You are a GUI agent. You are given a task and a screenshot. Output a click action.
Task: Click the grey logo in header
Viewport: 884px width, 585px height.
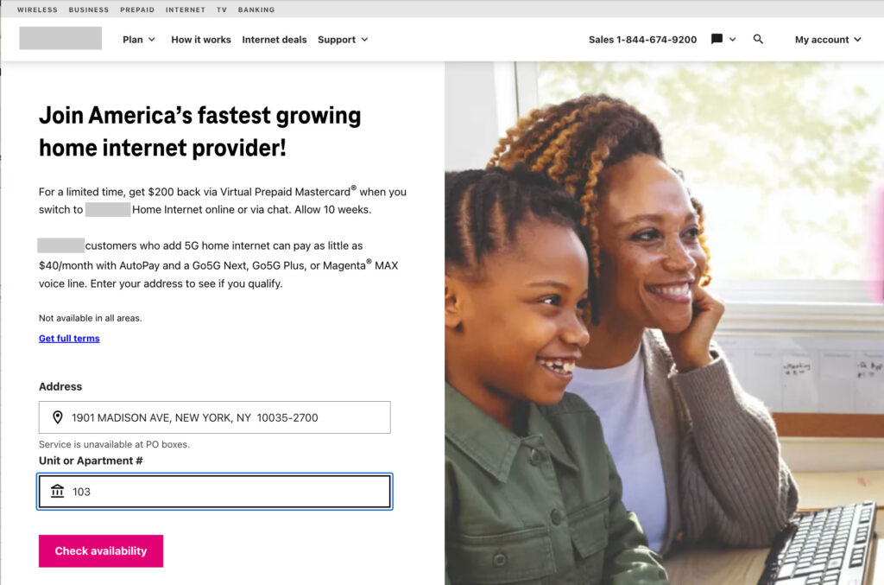(60, 38)
